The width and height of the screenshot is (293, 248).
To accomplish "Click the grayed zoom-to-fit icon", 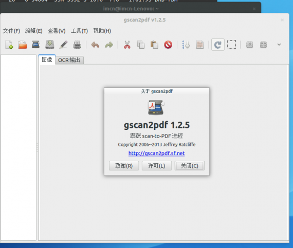I will point(263,45).
